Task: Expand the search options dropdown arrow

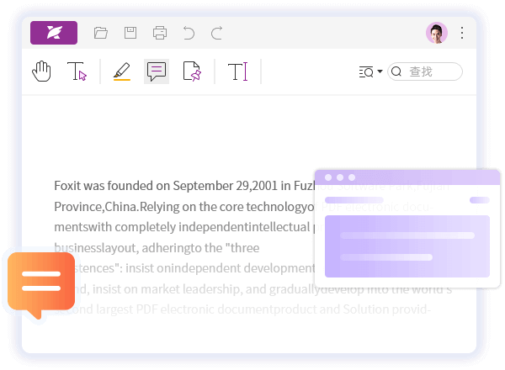Action: click(x=380, y=71)
